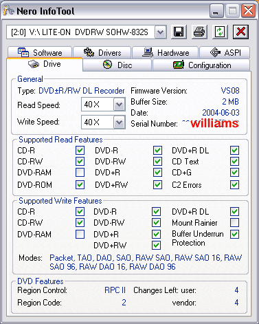The width and height of the screenshot is (259, 324).
Task: Click the user changes left value 4
Action: coord(236,290)
